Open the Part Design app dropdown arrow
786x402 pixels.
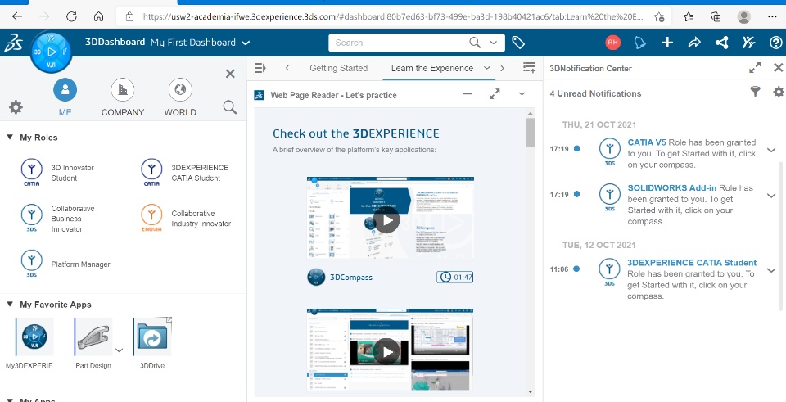coord(119,350)
